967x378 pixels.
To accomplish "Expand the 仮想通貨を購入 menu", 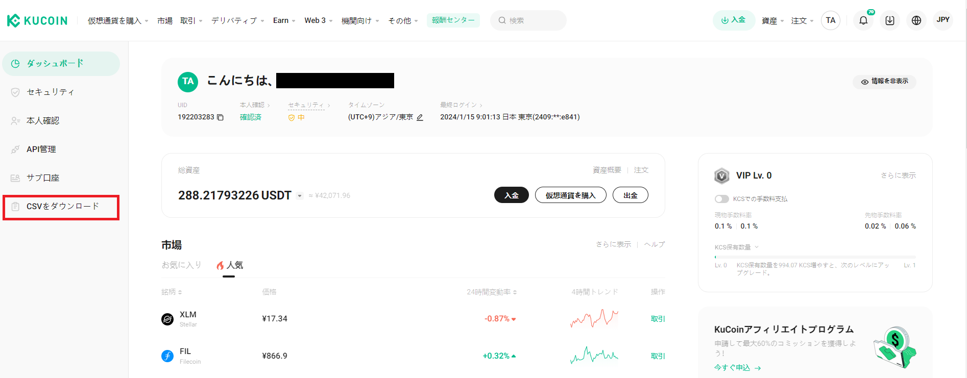I will [118, 21].
